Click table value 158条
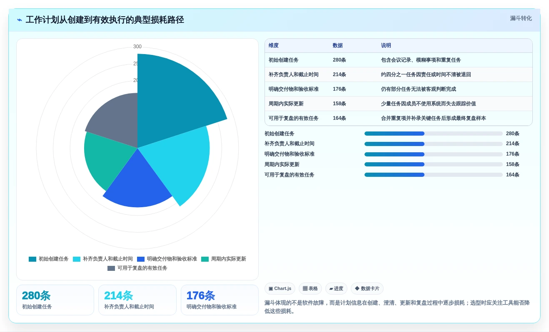549x332 pixels. coord(339,104)
